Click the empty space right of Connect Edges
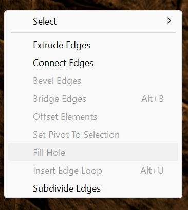Image resolution: width=188 pixels, height=210 pixels. (136, 63)
